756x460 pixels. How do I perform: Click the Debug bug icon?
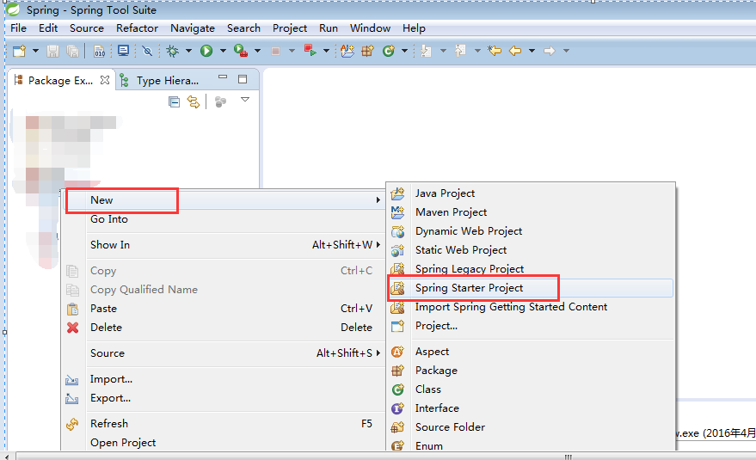point(172,51)
